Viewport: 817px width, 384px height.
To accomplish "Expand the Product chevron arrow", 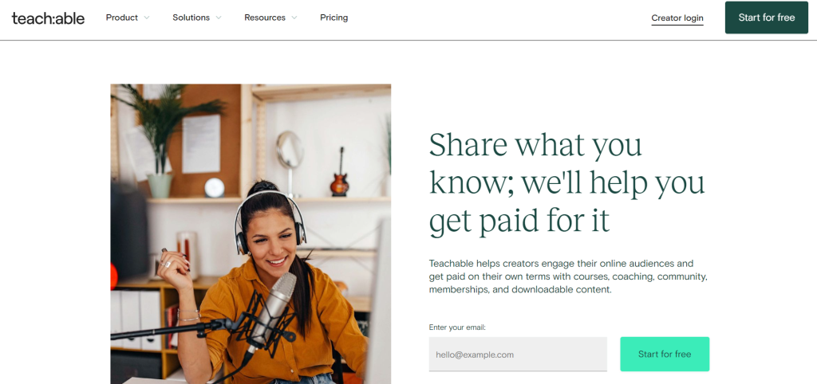I will [x=147, y=18].
